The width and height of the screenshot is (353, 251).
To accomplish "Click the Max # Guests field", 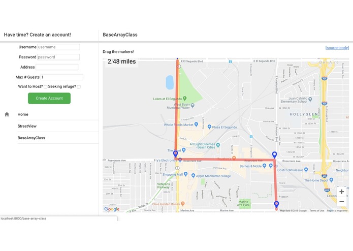I will (62, 77).
